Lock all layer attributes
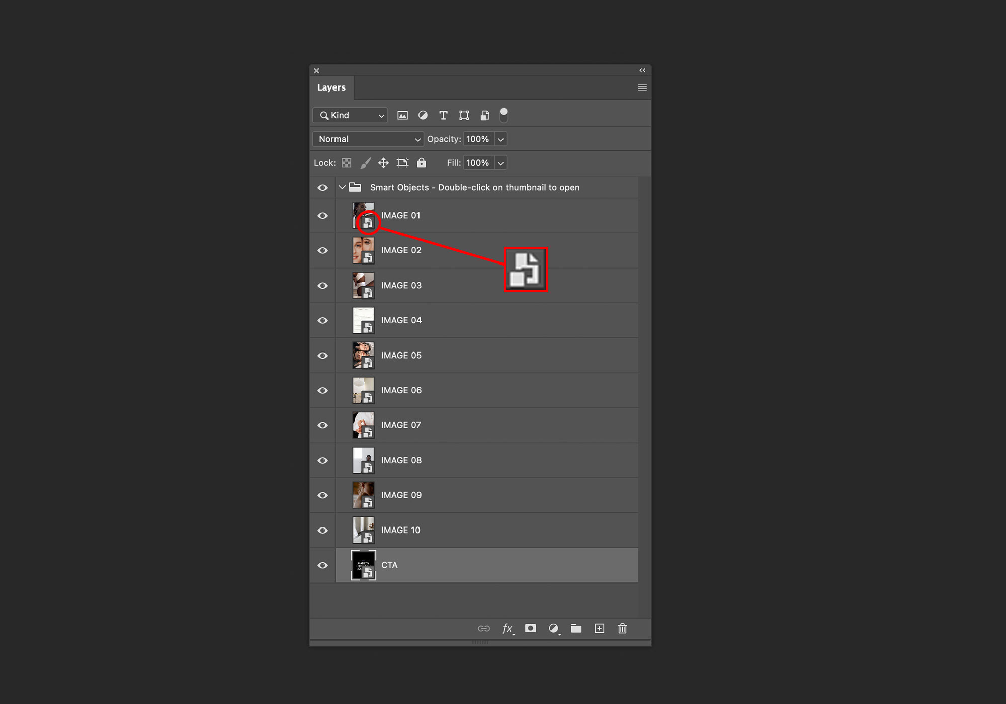The width and height of the screenshot is (1006, 704). [x=422, y=163]
